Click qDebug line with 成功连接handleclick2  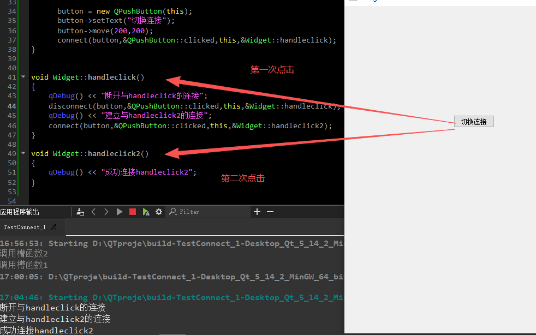coord(122,172)
